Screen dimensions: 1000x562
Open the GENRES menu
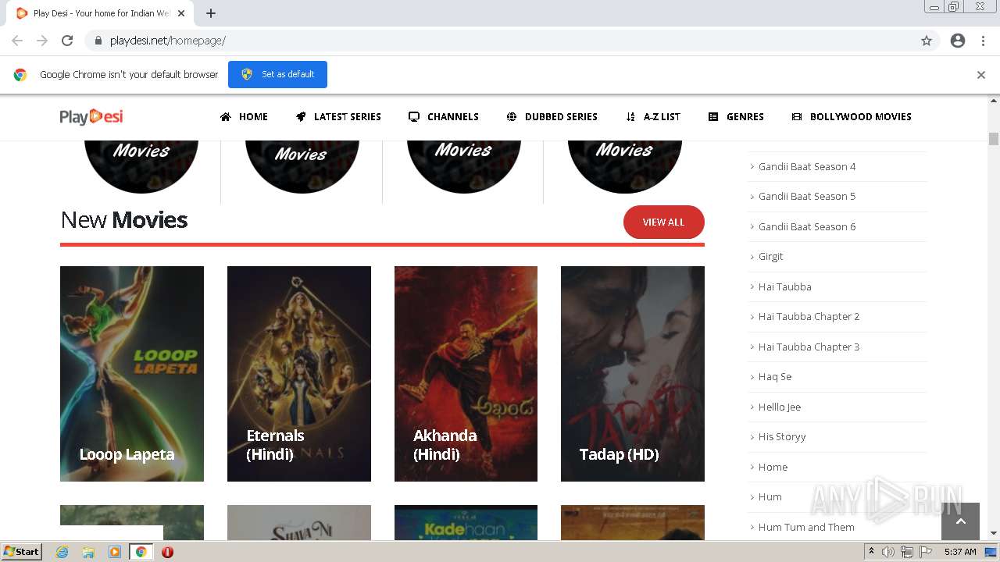(736, 116)
